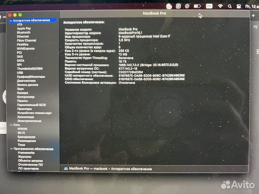259x194 pixels.
Task: Select Thunderbolt/USB4 in sidebar
Action: pos(30,69)
